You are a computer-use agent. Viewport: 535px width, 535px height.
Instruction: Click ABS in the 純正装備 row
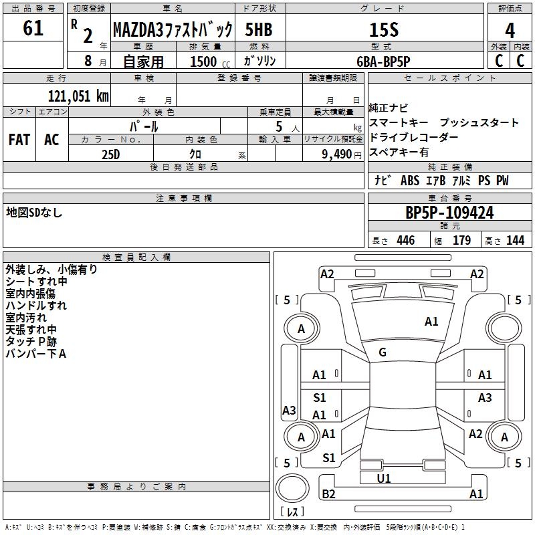click(410, 181)
